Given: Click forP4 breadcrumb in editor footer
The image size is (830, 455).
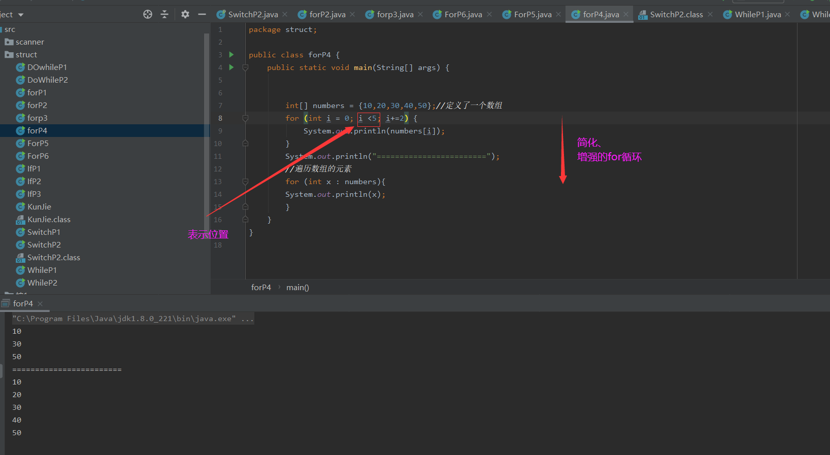Looking at the screenshot, I should tap(261, 287).
